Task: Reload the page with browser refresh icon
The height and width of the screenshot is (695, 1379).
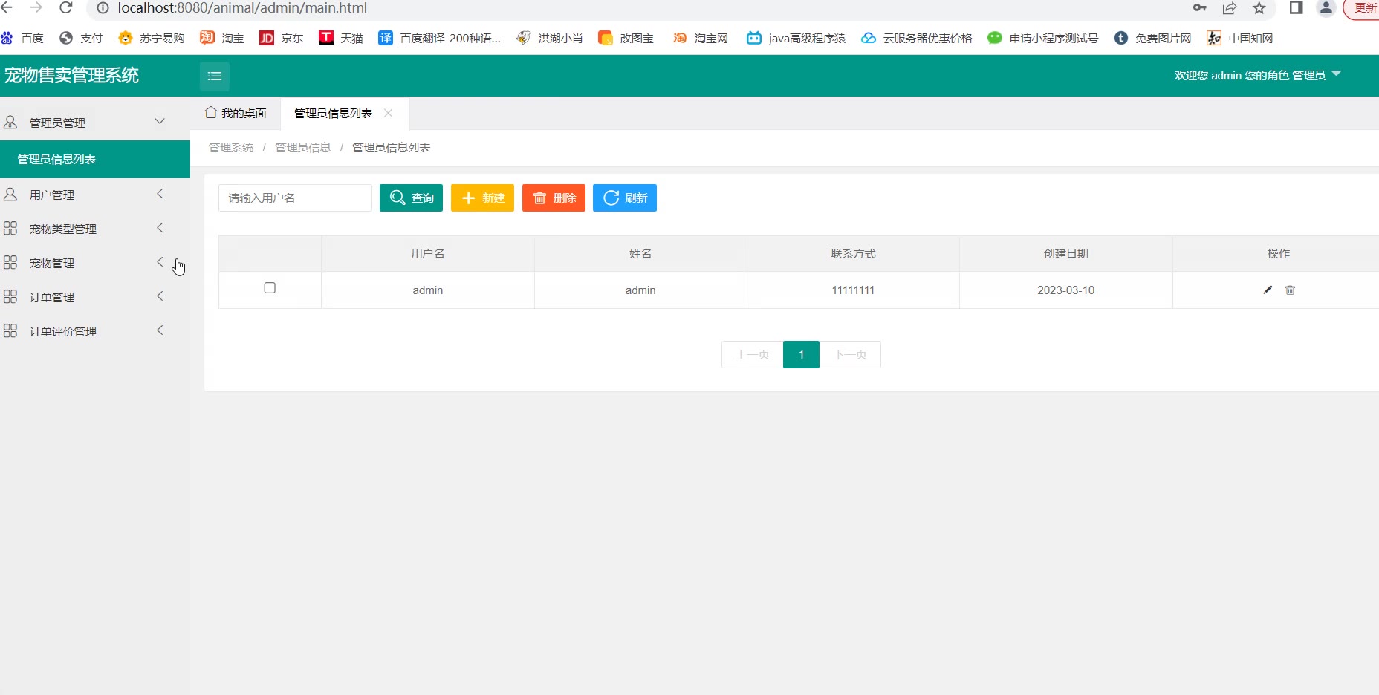Action: pos(66,7)
